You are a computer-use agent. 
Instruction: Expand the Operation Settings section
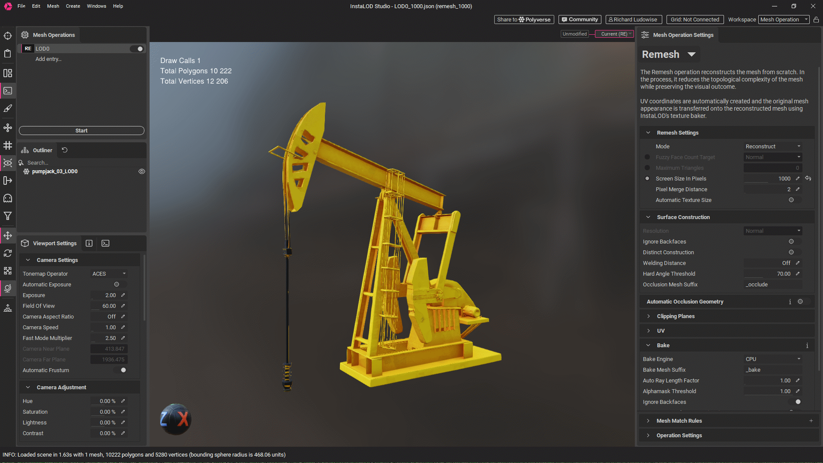point(648,436)
